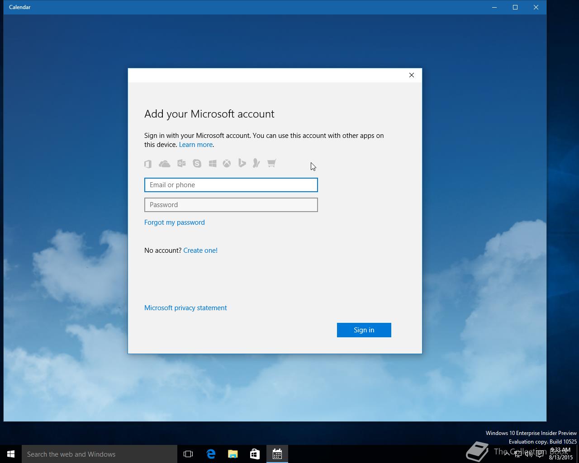579x463 pixels.
Task: Open the Learn more link
Action: [196, 145]
